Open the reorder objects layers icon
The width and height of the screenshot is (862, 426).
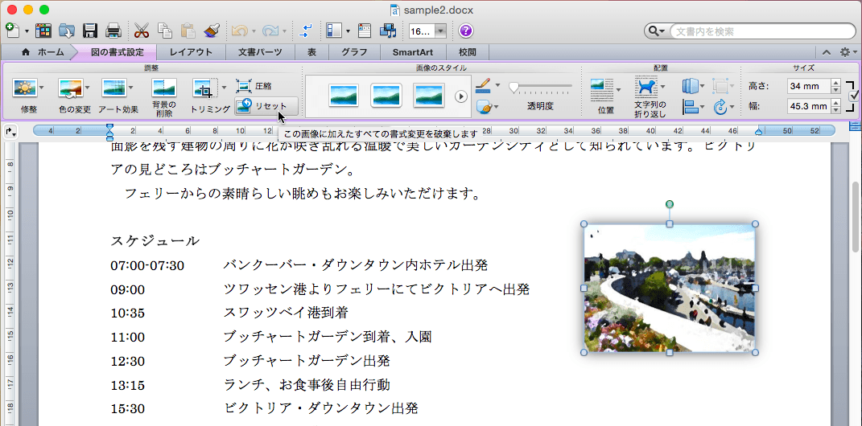click(693, 86)
